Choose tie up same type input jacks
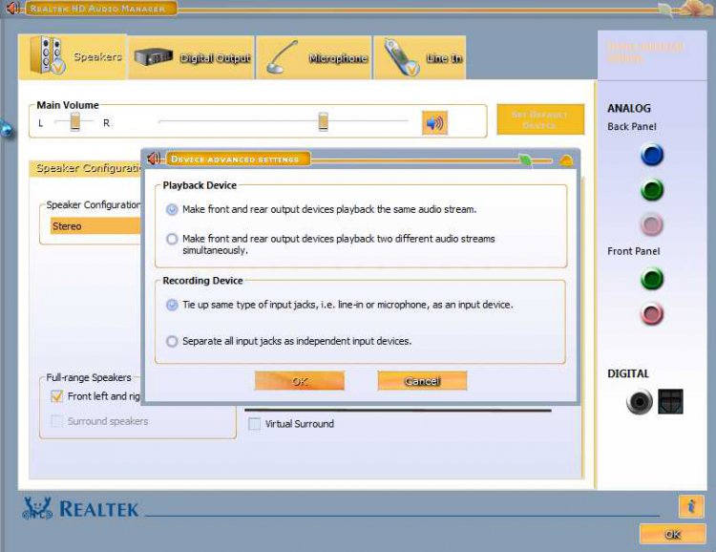 172,305
